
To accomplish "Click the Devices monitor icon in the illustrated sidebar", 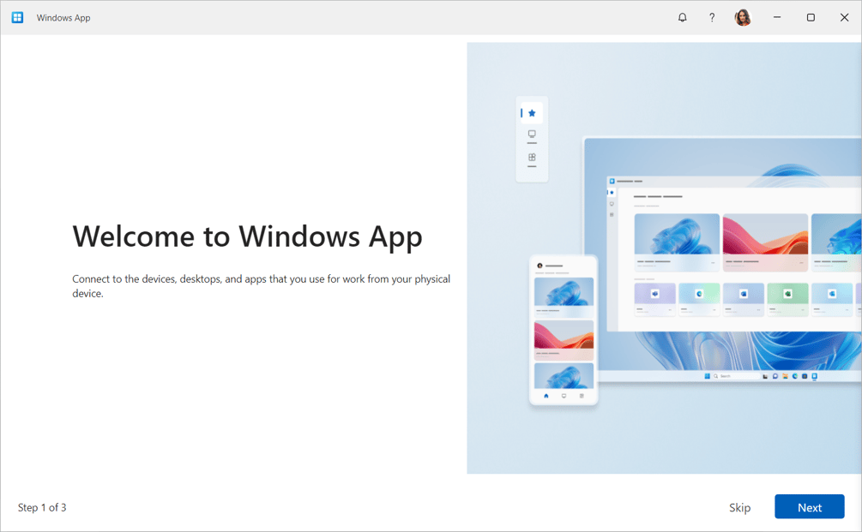I will (531, 134).
